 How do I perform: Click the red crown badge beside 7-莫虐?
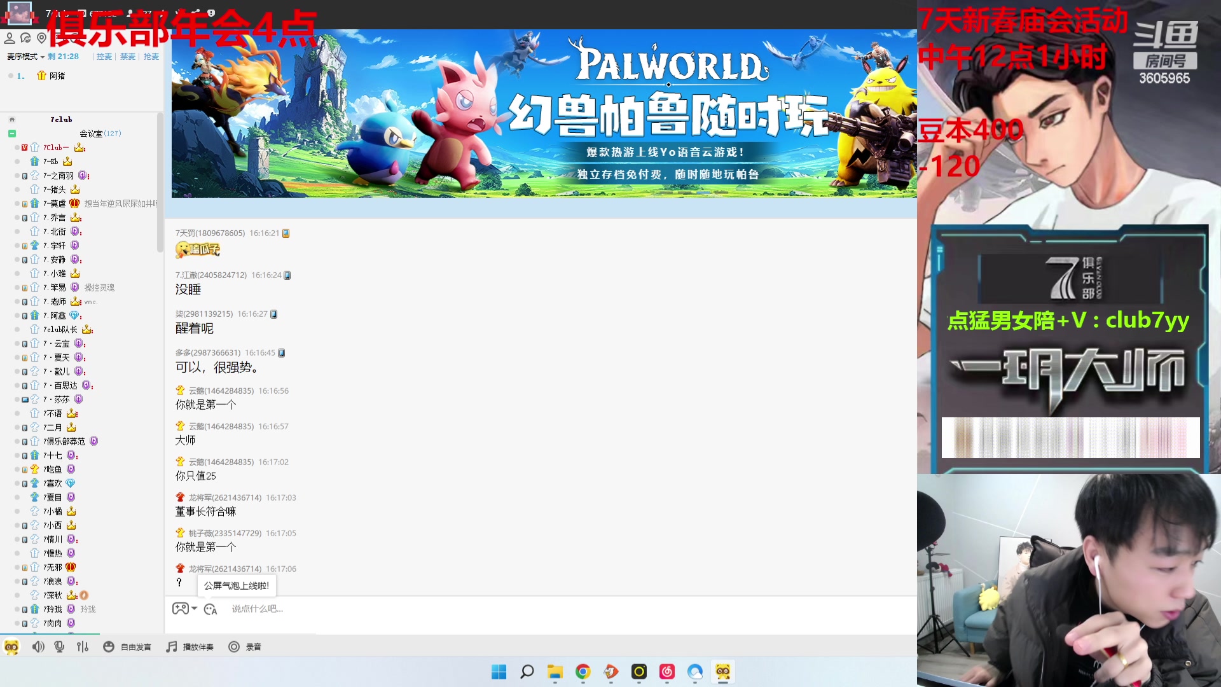[74, 204]
